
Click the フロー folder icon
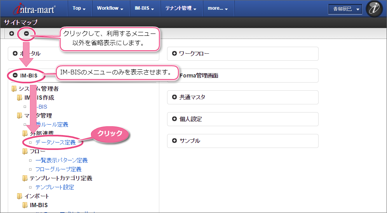click(25, 151)
